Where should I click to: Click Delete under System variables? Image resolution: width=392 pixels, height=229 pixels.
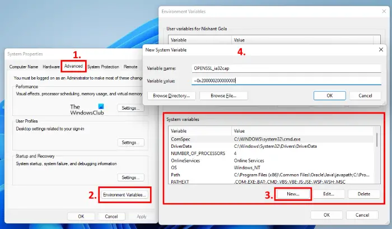(364, 194)
